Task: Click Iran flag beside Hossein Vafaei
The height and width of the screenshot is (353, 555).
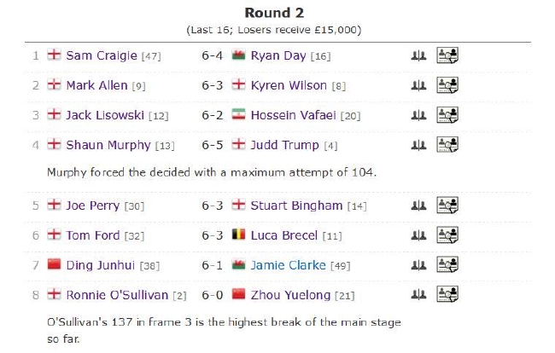Action: click(x=238, y=114)
